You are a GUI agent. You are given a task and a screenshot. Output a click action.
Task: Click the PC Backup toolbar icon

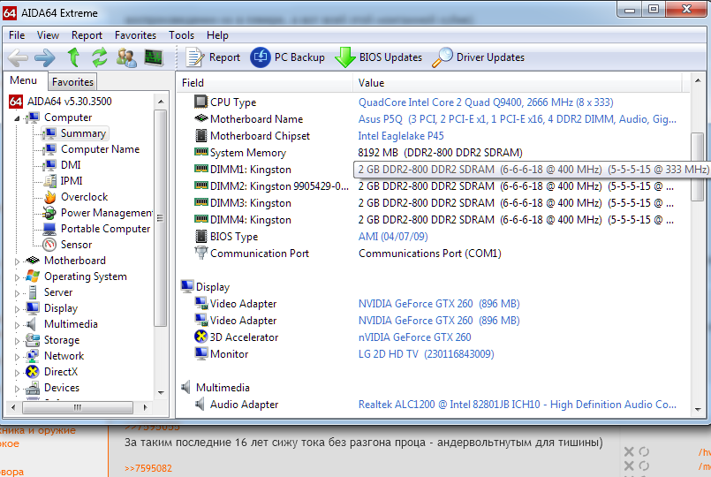[x=288, y=57]
